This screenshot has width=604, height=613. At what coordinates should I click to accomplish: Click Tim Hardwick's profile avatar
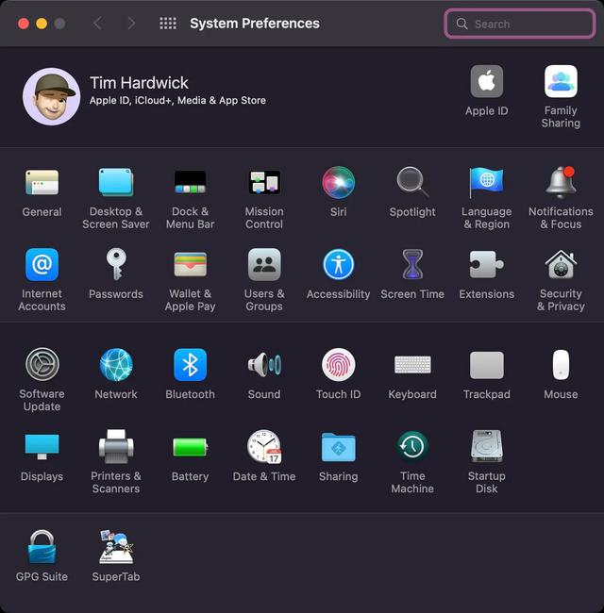(51, 96)
